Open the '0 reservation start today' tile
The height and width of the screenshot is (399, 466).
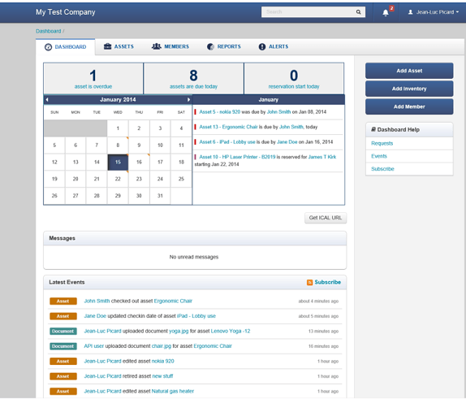point(294,79)
